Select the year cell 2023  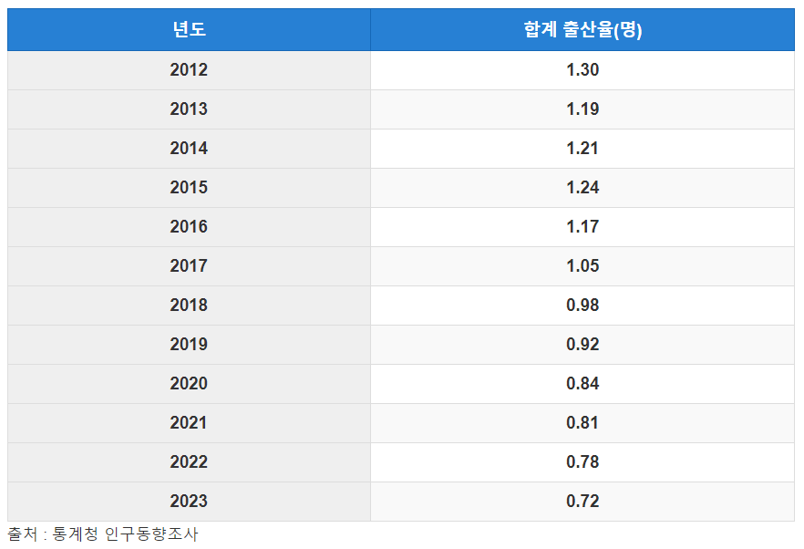pyautogui.click(x=189, y=502)
